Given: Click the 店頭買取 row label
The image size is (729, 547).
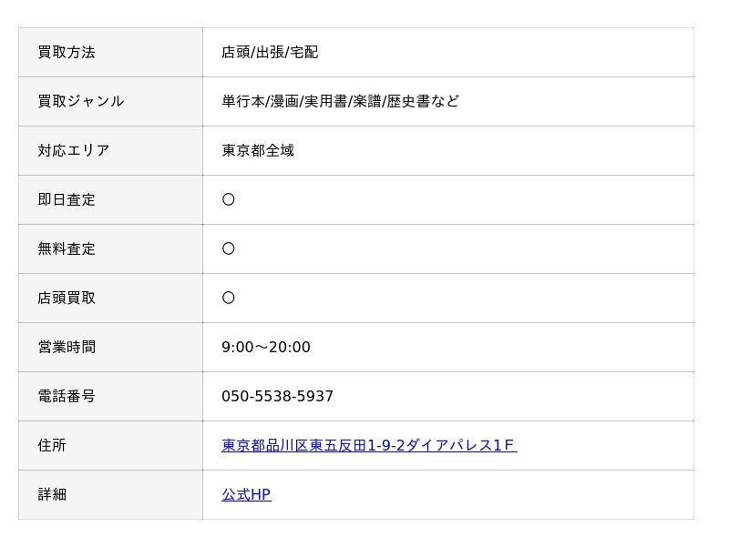Looking at the screenshot, I should (67, 298).
